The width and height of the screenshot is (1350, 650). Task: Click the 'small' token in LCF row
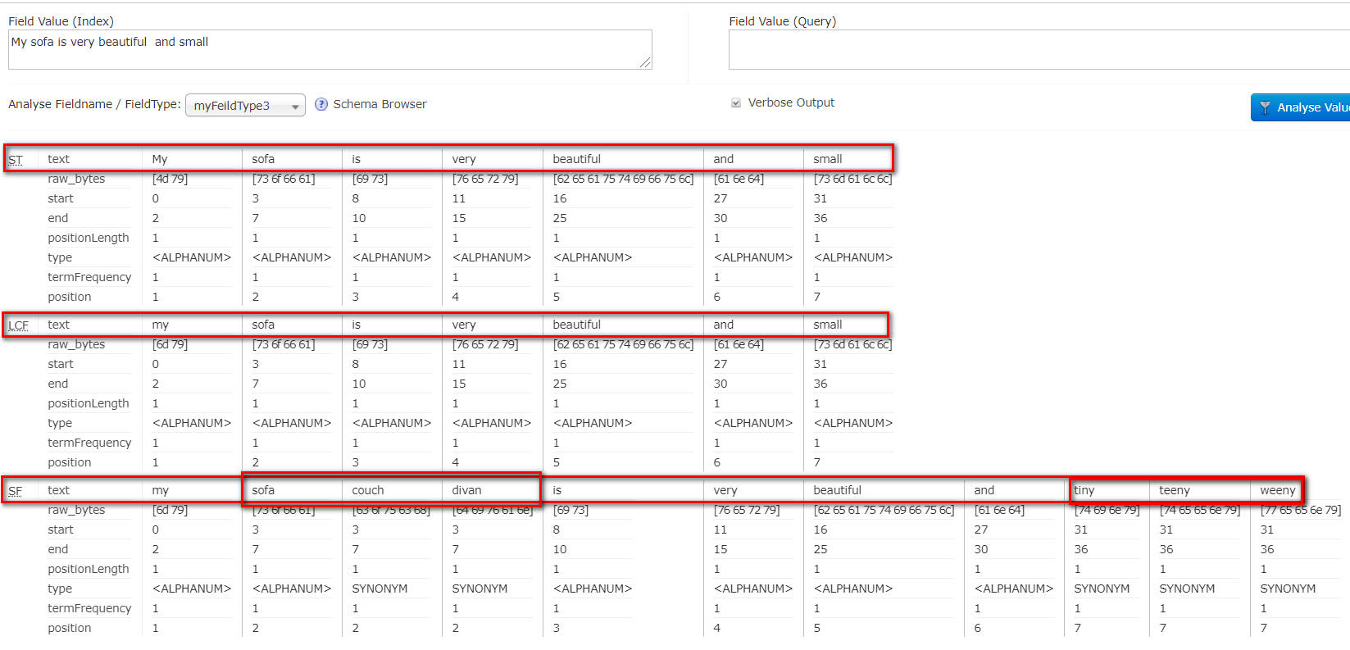(827, 325)
